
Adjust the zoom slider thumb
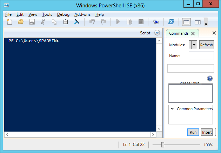163,145
